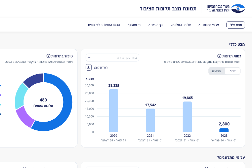
Task: Click the 30,000 y-axis label
Action: tap(89, 85)
